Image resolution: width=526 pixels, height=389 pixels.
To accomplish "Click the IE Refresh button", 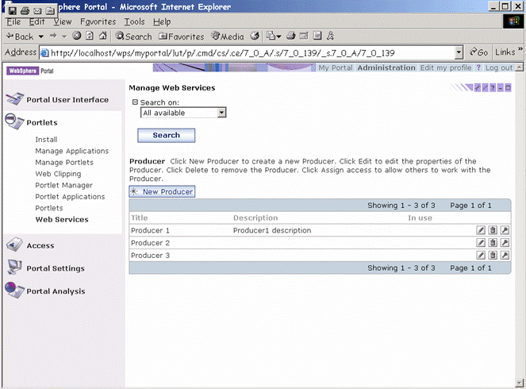I will click(x=90, y=36).
